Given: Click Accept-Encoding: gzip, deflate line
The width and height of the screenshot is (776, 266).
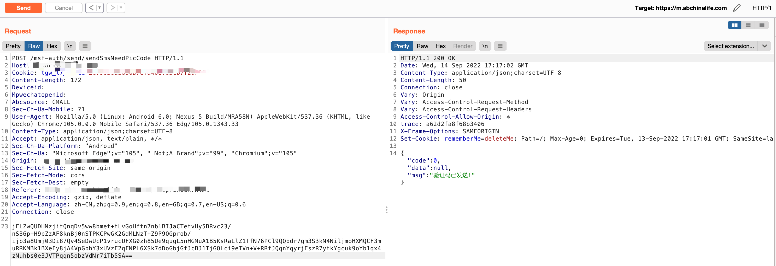Looking at the screenshot, I should point(67,197).
